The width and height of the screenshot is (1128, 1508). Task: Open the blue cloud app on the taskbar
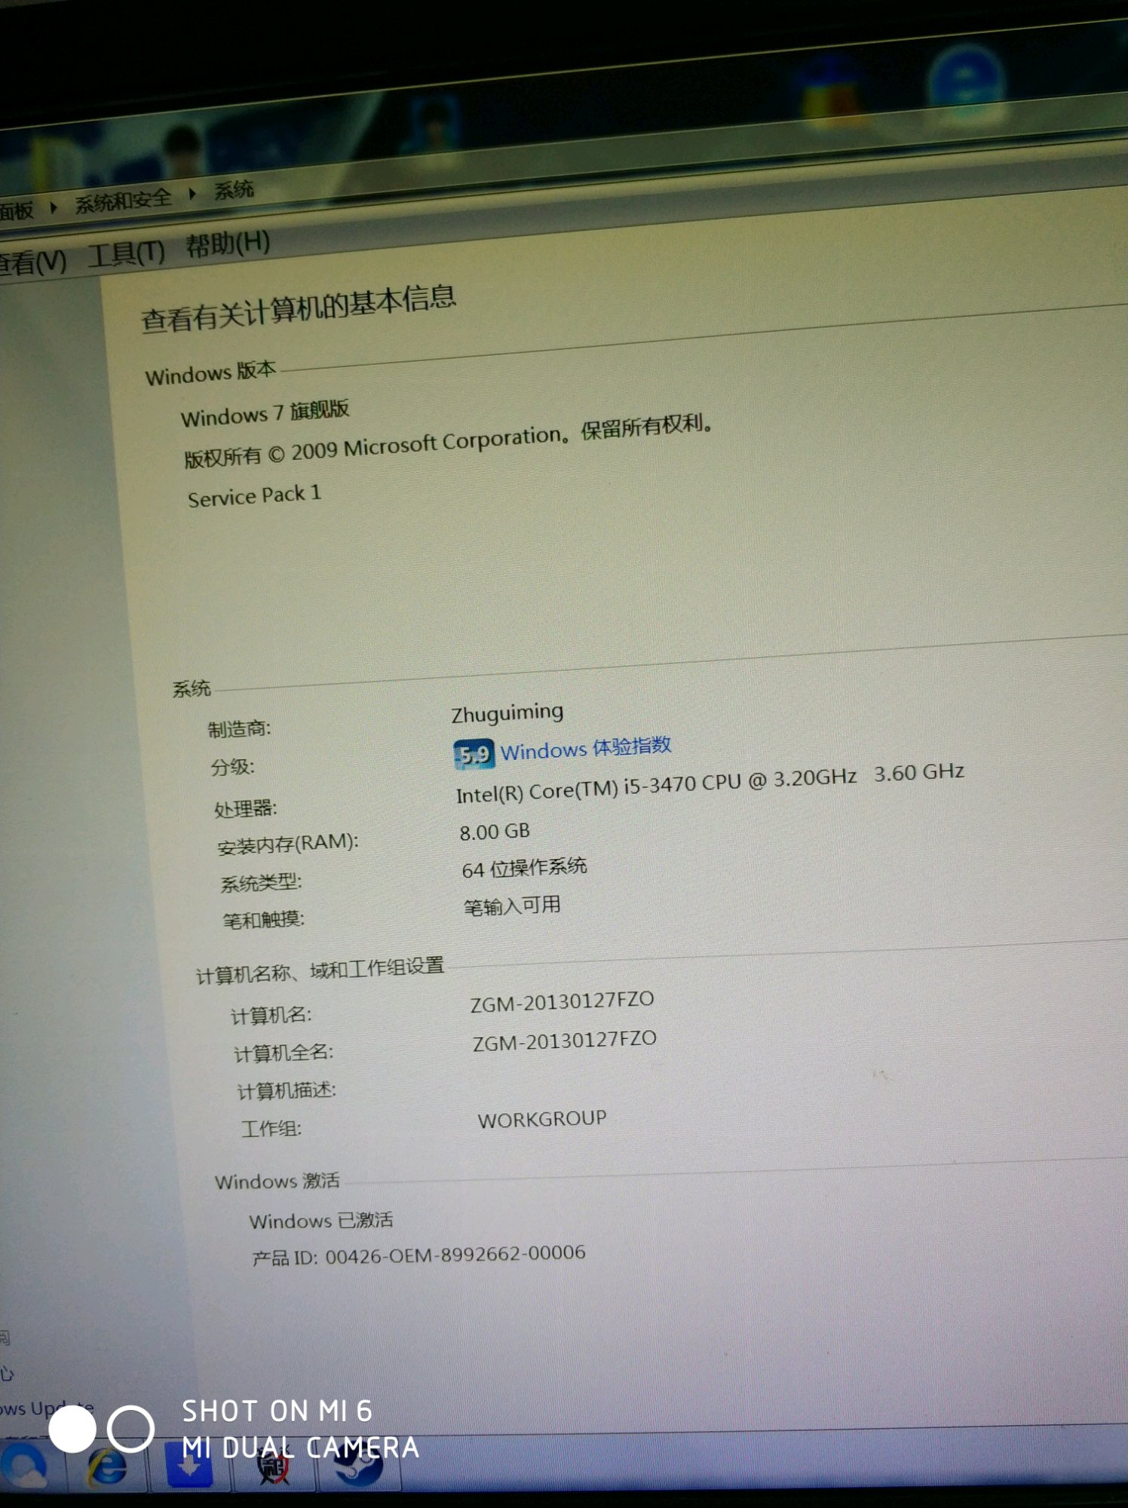tap(25, 1467)
